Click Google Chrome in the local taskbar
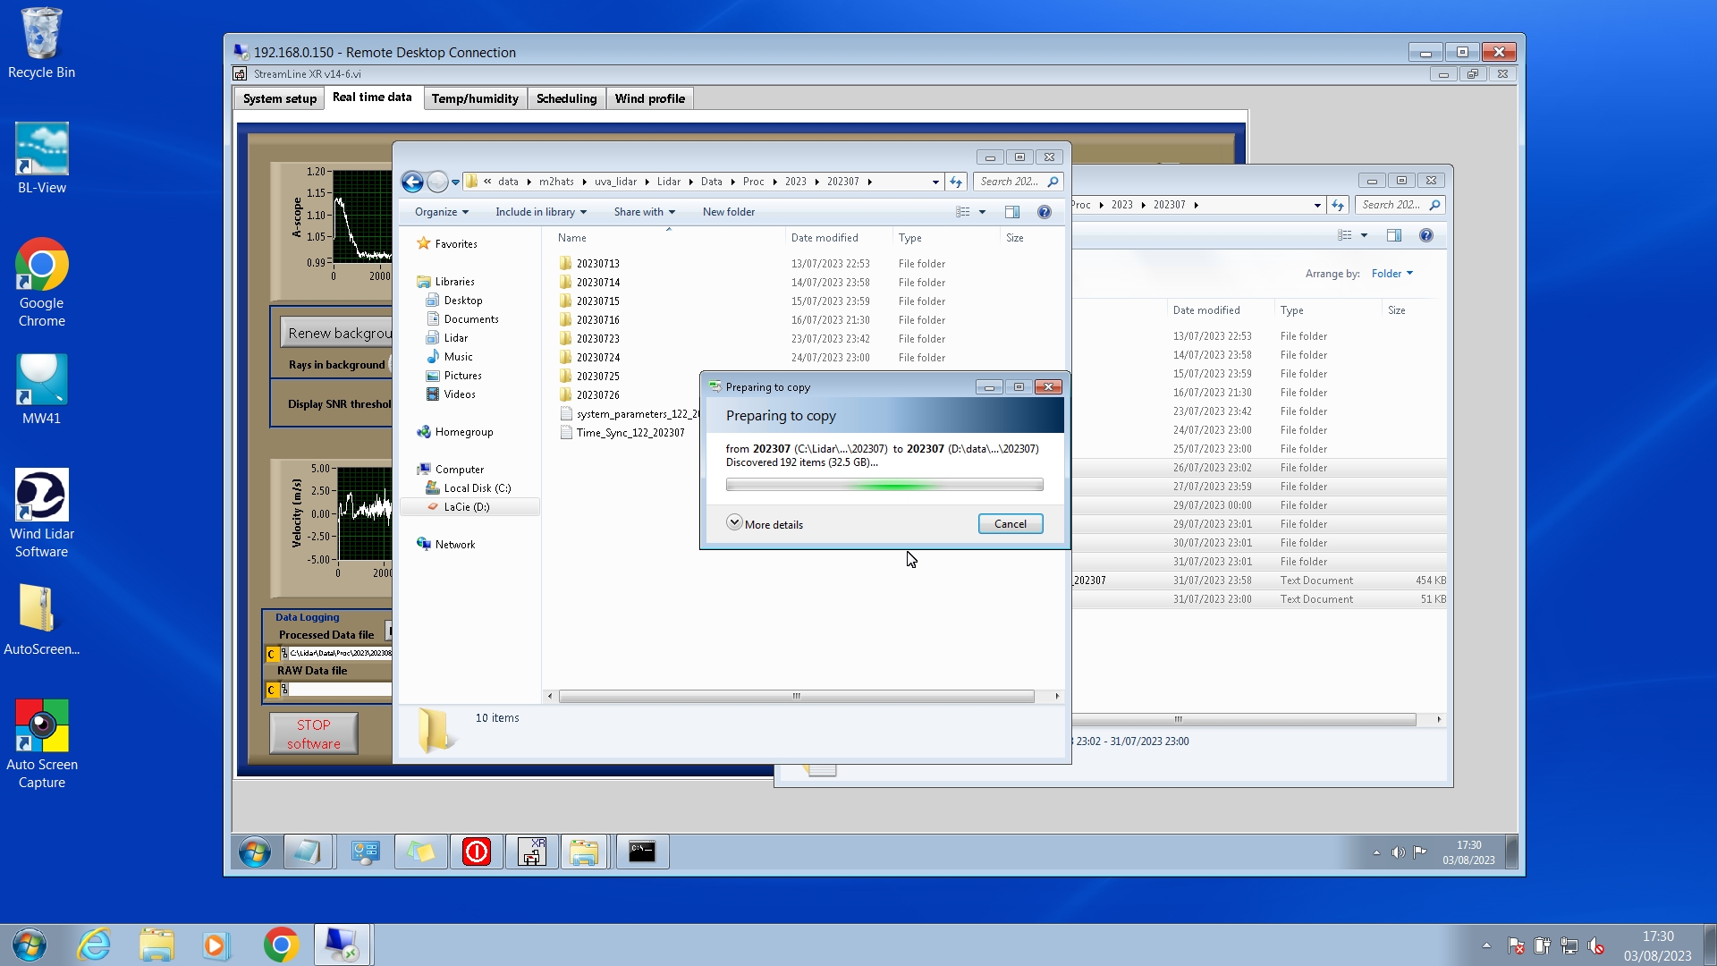The image size is (1717, 966). (x=281, y=945)
